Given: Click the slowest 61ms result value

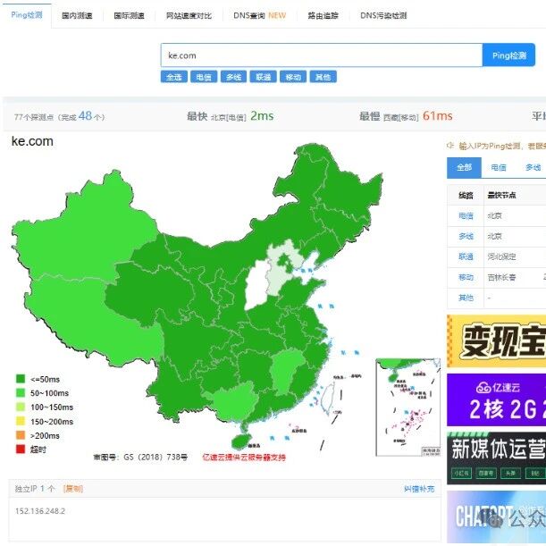Looking at the screenshot, I should 437,115.
